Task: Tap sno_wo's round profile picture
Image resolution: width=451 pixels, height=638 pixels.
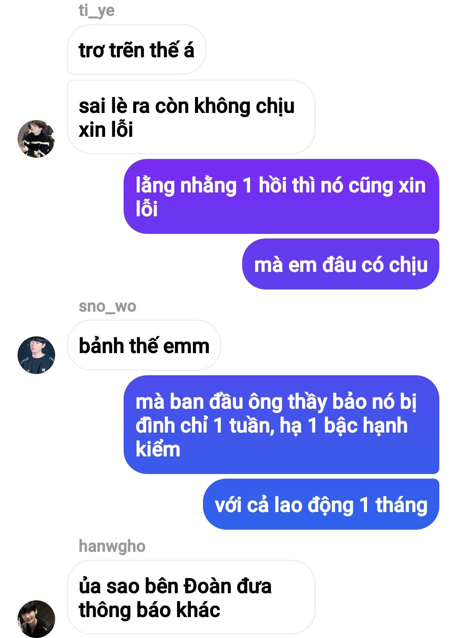Action: coord(36,355)
